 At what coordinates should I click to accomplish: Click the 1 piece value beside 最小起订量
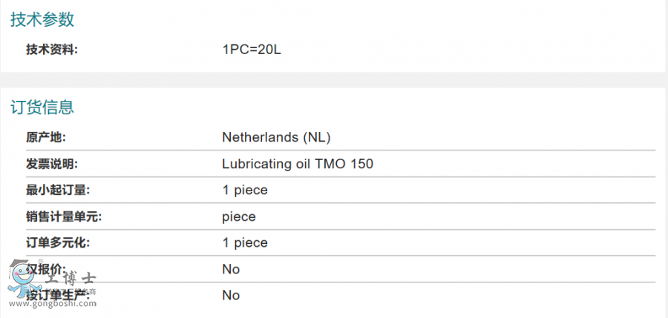point(245,190)
